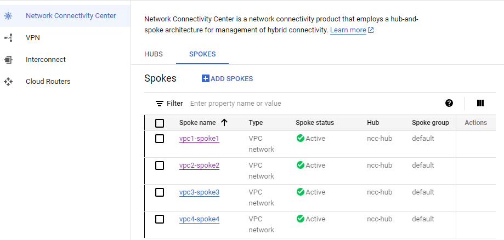Open the vpc2-spoke2 spoke link
Image resolution: width=504 pixels, height=240 pixels.
point(199,165)
